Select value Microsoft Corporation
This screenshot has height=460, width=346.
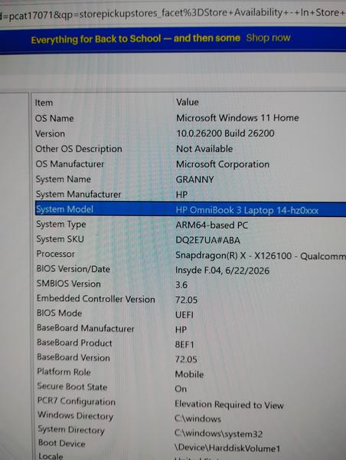(222, 164)
